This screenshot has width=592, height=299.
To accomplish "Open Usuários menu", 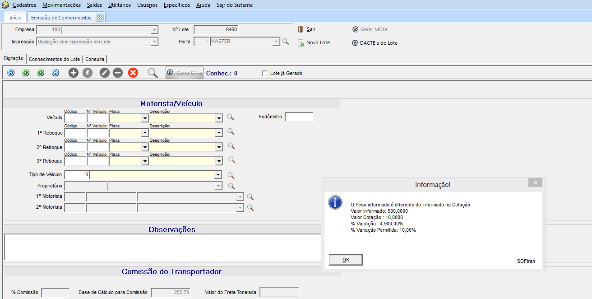I will 147,5.
